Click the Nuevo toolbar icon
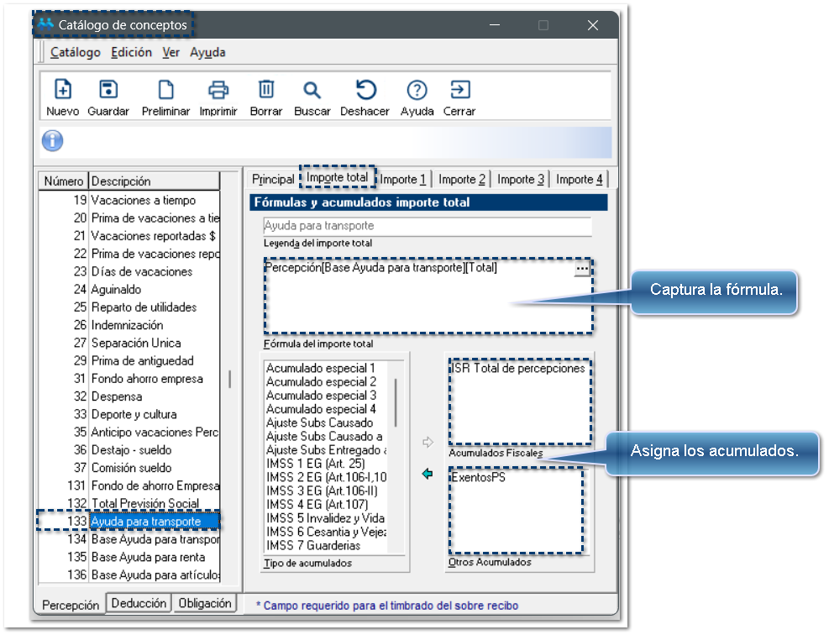 coord(63,90)
